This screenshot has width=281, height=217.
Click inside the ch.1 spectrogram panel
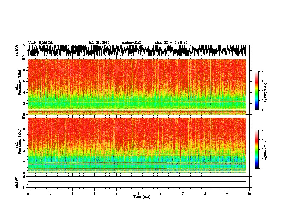[137, 87]
